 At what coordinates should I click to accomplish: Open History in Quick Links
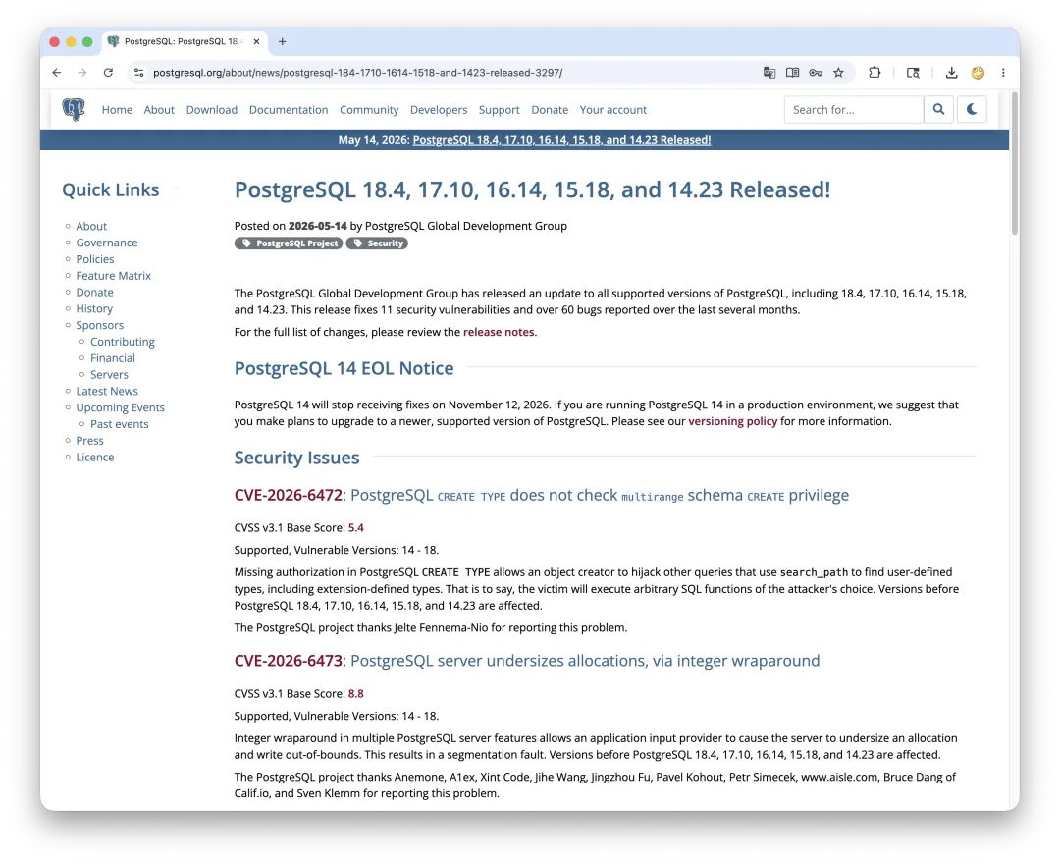point(94,308)
